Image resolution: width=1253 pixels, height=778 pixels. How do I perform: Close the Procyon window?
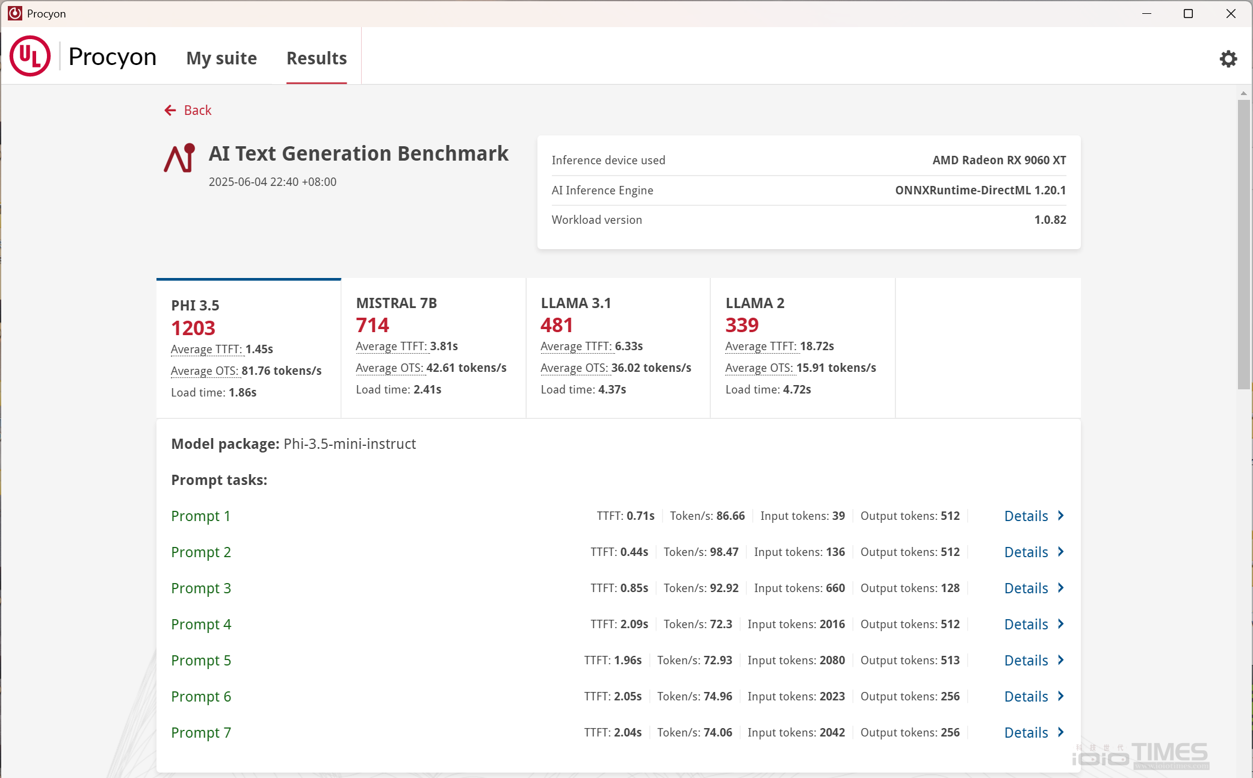[1231, 13]
